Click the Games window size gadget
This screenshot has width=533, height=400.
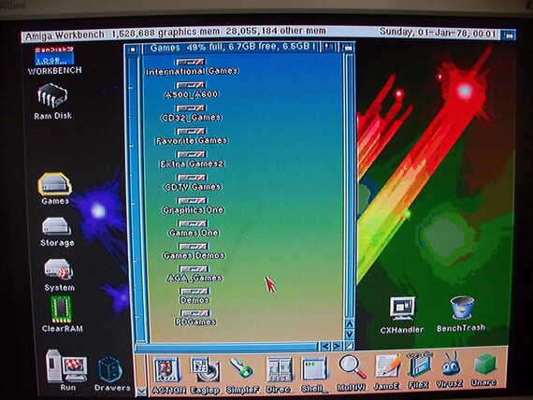[x=349, y=346]
